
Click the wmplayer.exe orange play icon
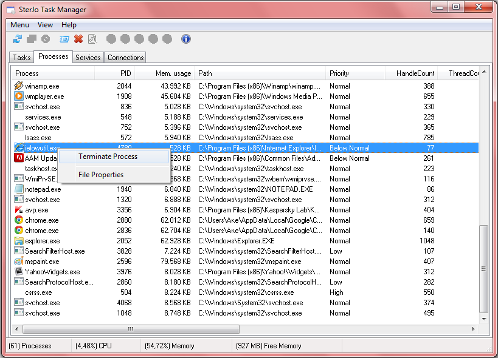(x=19, y=96)
